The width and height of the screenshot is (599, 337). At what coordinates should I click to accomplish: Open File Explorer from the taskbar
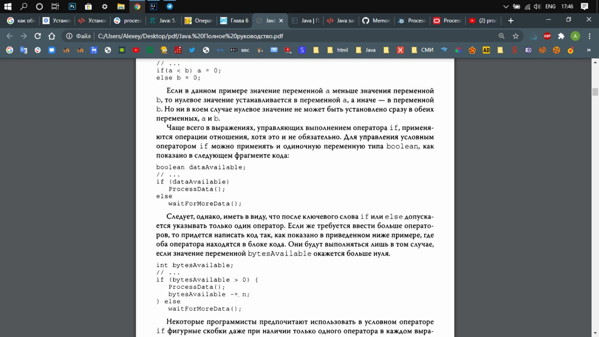pos(121,7)
